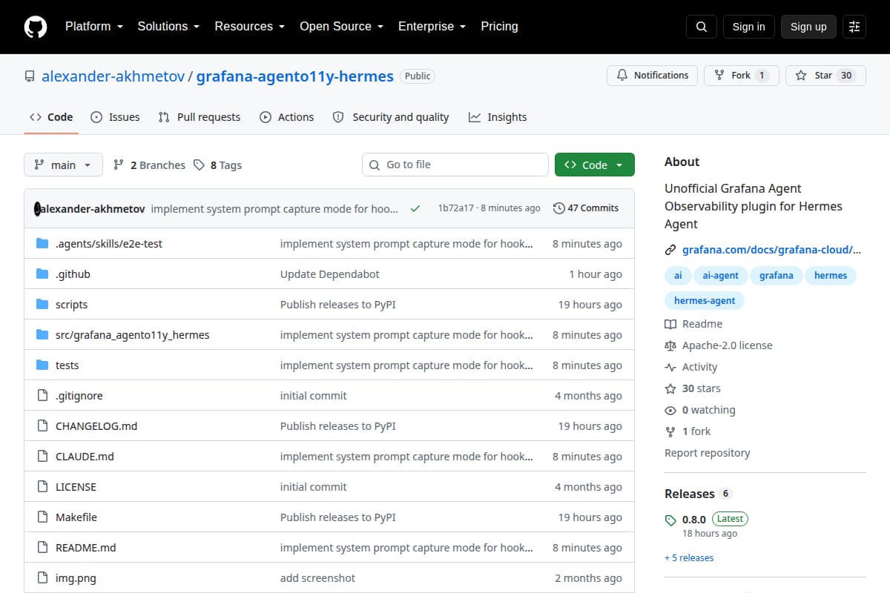View the 47 Commits history

586,208
